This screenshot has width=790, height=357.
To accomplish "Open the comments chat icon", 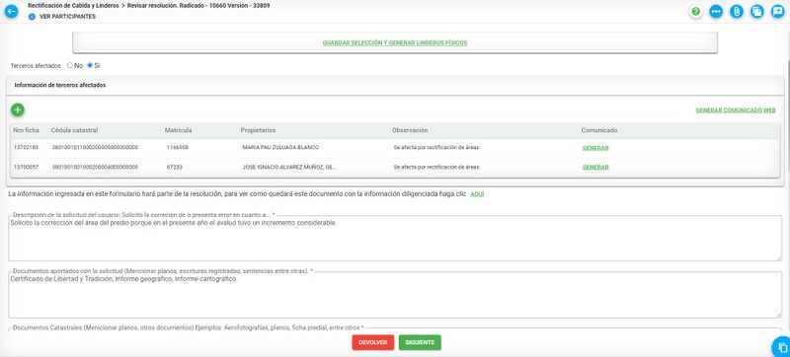I will pos(778,11).
